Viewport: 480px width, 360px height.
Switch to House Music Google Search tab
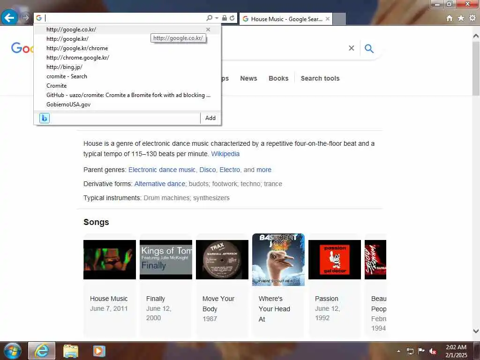[x=286, y=19]
